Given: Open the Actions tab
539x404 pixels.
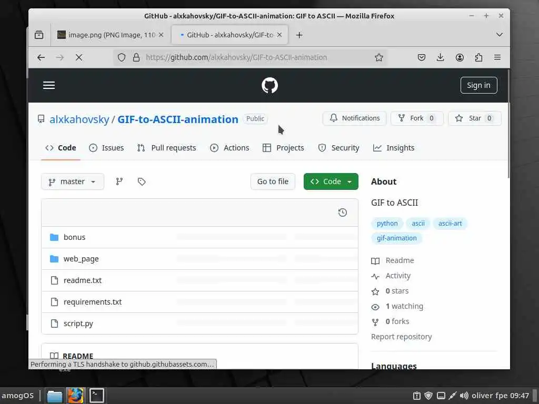Looking at the screenshot, I should tap(229, 148).
